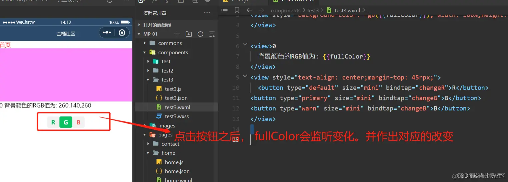
Task: Click the folder icon beside commons
Action: [152, 43]
